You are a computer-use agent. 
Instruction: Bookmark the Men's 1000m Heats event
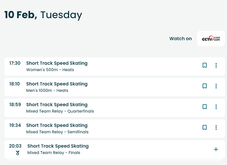pyautogui.click(x=205, y=86)
